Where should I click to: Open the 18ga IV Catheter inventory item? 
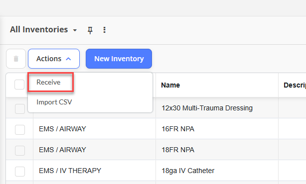(188, 171)
